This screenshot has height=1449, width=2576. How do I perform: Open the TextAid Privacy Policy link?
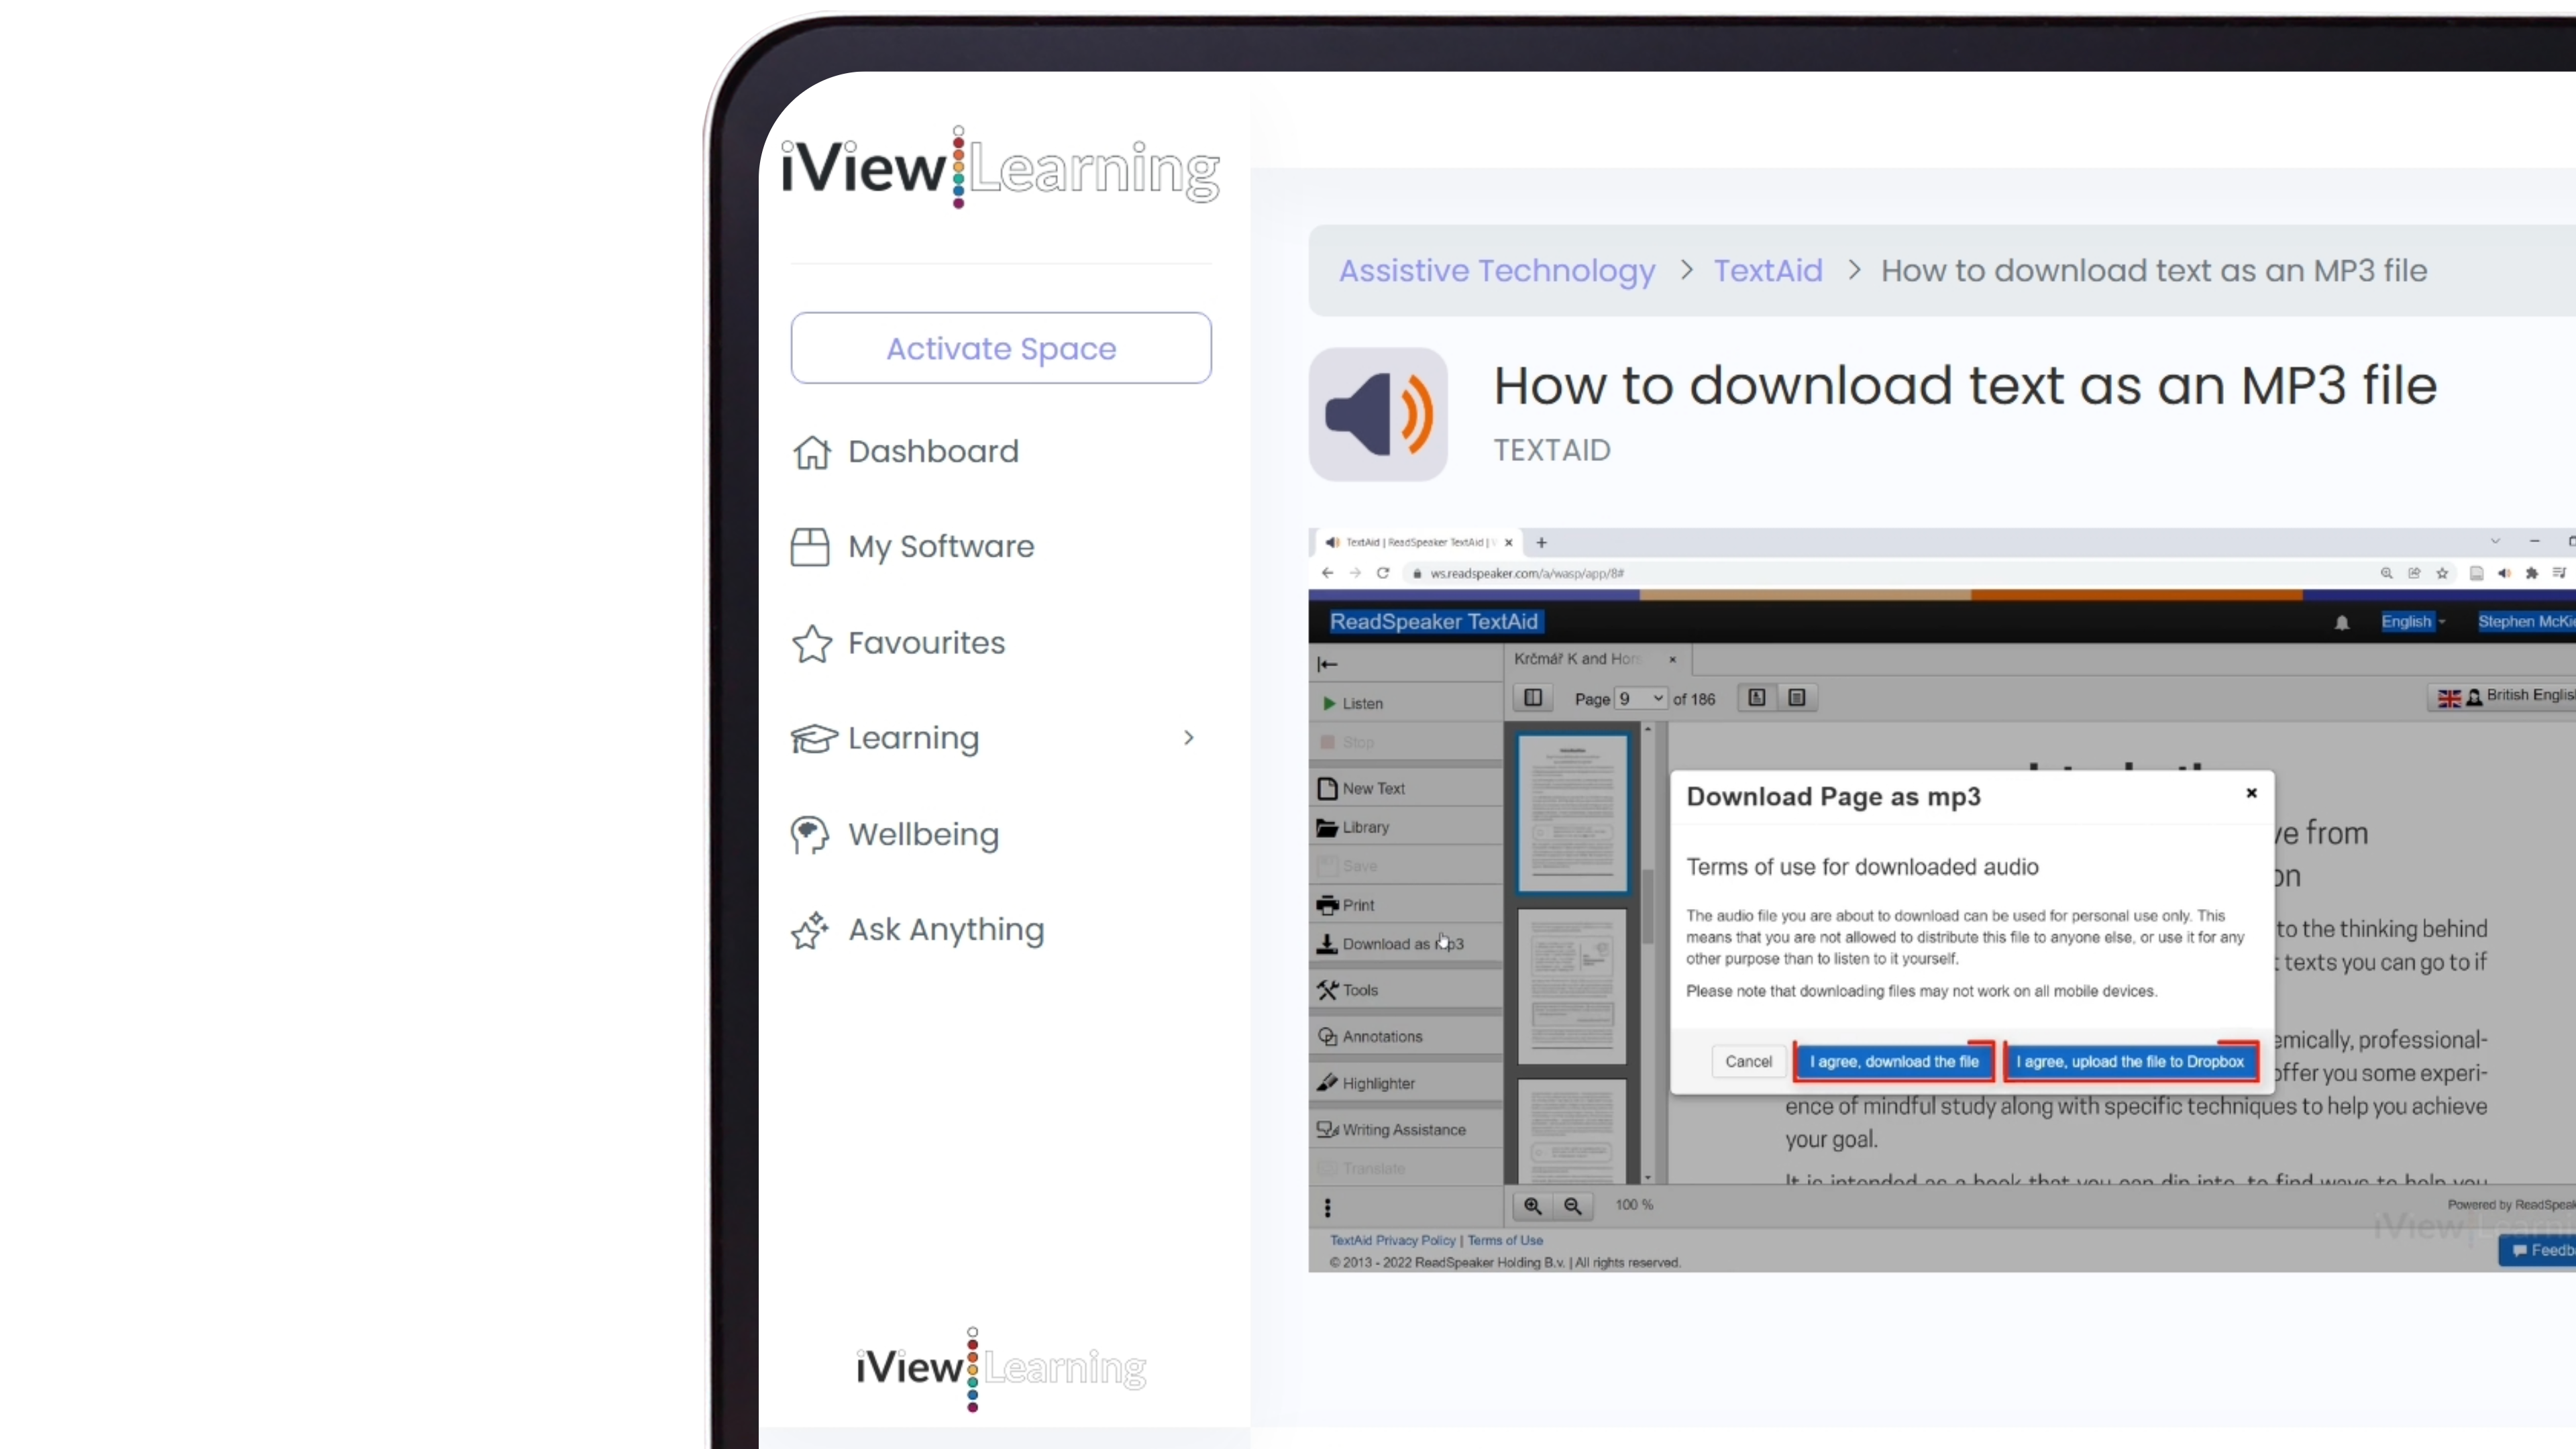(1392, 1241)
